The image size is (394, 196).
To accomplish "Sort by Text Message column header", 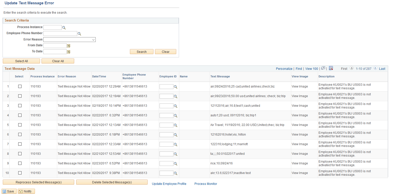I will point(220,76).
